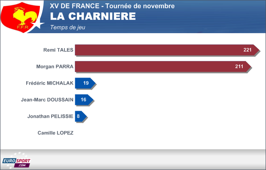Viewport: 266px width, 170px height.
Task: Click the 221 value on Remi TALES bar
Action: pos(248,50)
